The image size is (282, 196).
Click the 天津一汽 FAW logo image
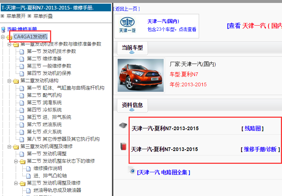pos(127,25)
